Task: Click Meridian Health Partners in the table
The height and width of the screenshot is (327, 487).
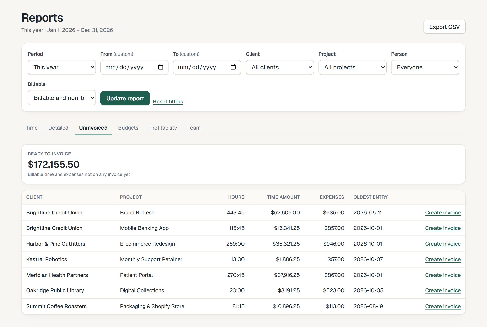Action: 57,275
